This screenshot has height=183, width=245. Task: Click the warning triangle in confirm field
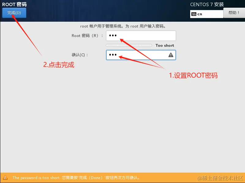click(x=171, y=55)
